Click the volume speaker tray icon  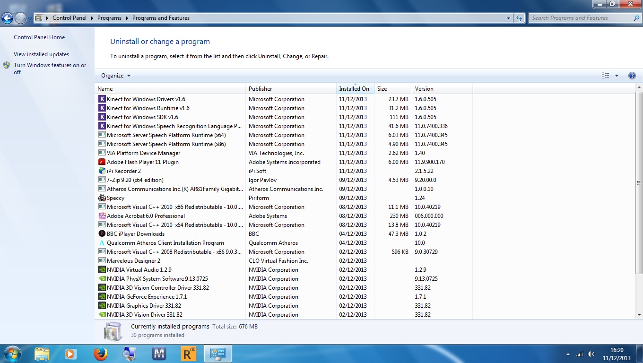point(591,354)
